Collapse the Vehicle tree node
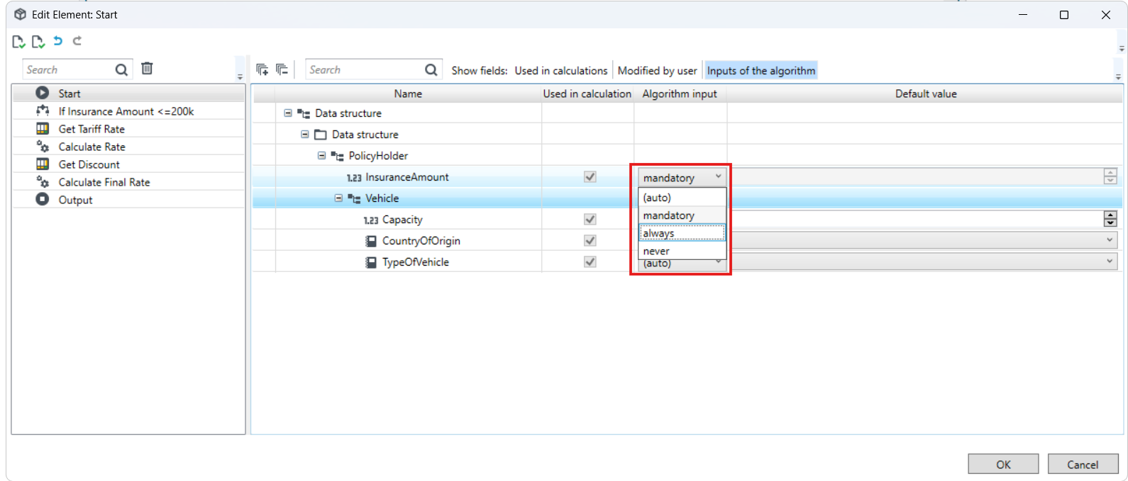Viewport: 1128px width, 481px height. (x=338, y=198)
